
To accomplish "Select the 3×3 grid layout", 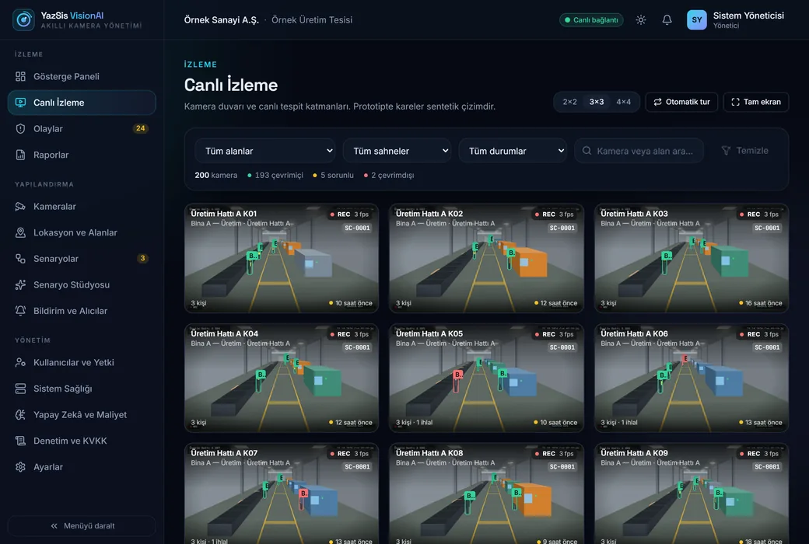I will [597, 102].
